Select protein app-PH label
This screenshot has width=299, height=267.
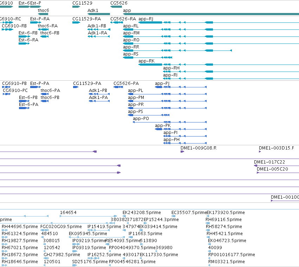click(x=171, y=140)
